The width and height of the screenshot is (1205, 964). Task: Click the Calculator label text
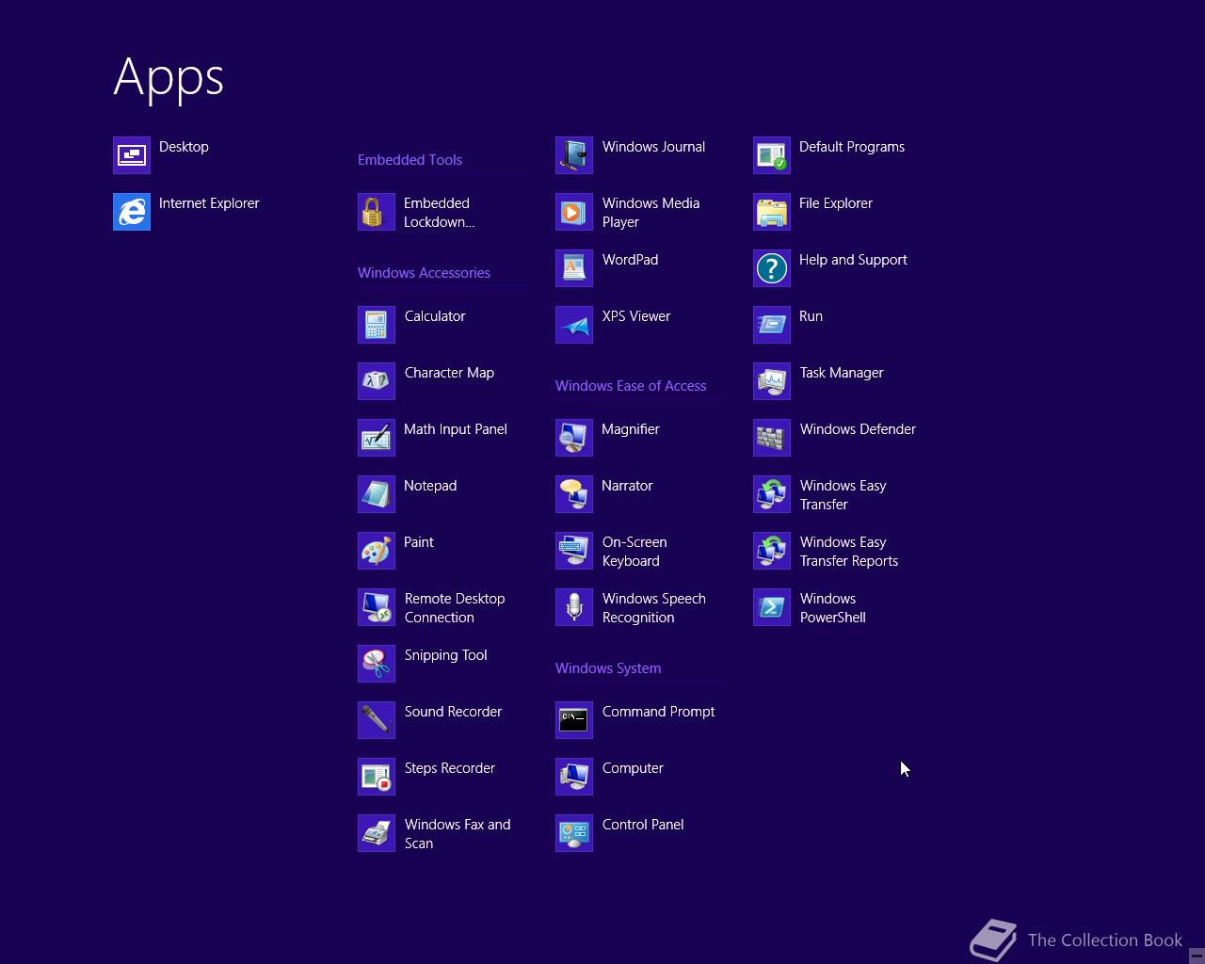click(x=435, y=316)
